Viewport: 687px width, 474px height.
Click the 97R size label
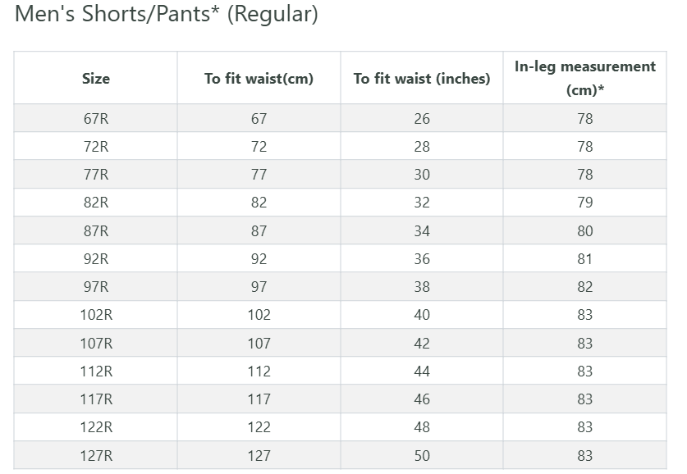click(x=95, y=287)
